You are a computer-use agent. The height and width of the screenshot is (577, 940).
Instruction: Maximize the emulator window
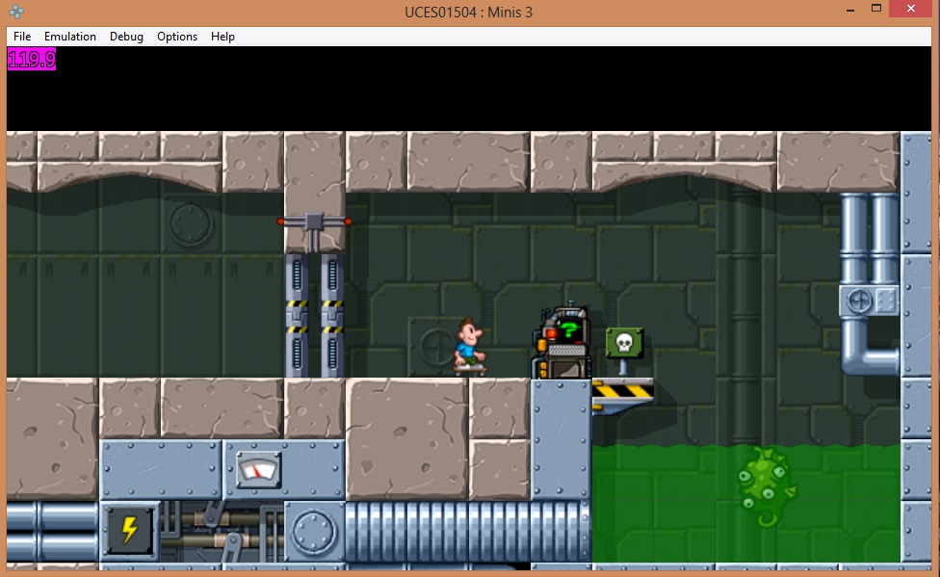[876, 9]
